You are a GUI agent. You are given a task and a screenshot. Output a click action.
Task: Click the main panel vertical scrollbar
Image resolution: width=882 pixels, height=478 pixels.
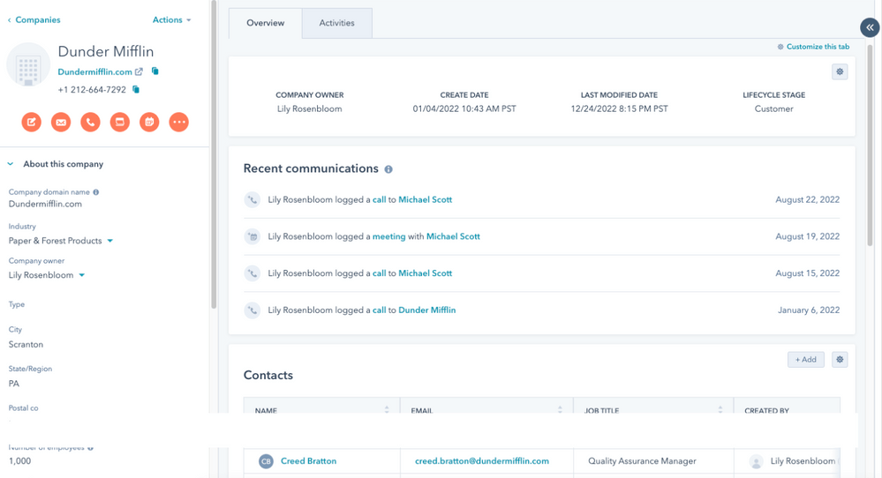coord(871,146)
